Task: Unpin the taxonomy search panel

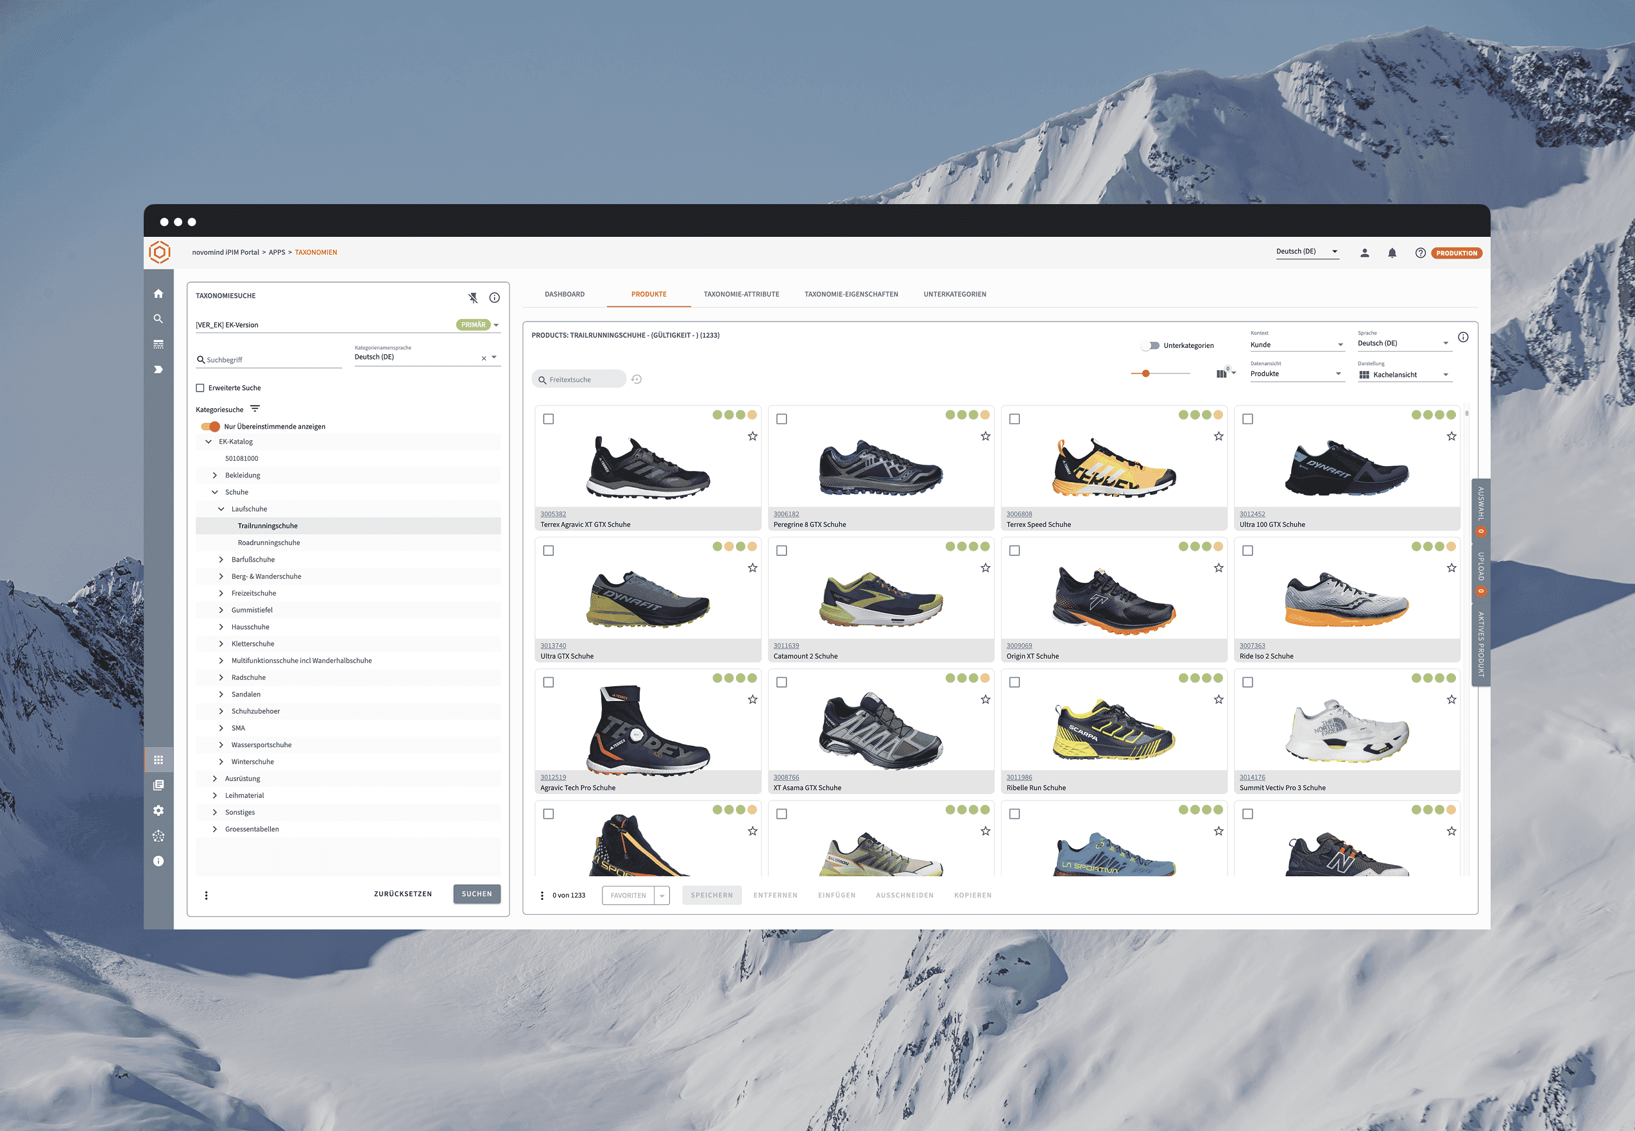Action: tap(473, 298)
